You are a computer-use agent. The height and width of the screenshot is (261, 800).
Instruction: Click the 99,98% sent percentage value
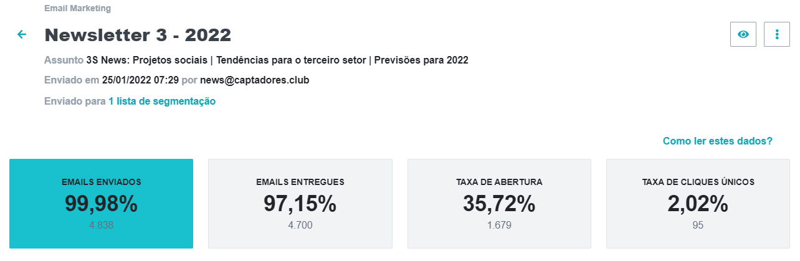[x=101, y=204]
